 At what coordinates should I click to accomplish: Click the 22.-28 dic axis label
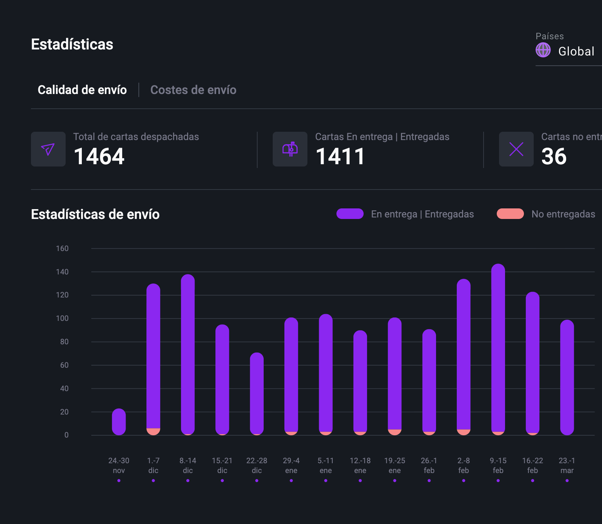[256, 465]
